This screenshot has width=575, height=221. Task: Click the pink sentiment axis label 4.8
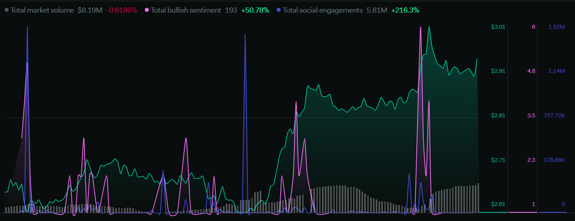[531, 71]
